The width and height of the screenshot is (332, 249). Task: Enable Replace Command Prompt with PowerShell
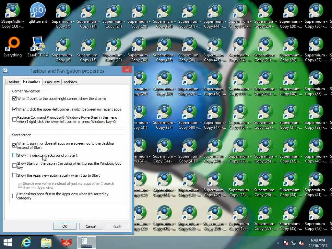point(14,119)
